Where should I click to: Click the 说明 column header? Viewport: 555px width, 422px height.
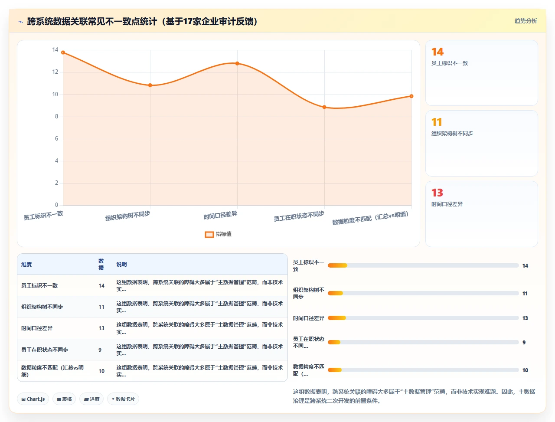[121, 265]
